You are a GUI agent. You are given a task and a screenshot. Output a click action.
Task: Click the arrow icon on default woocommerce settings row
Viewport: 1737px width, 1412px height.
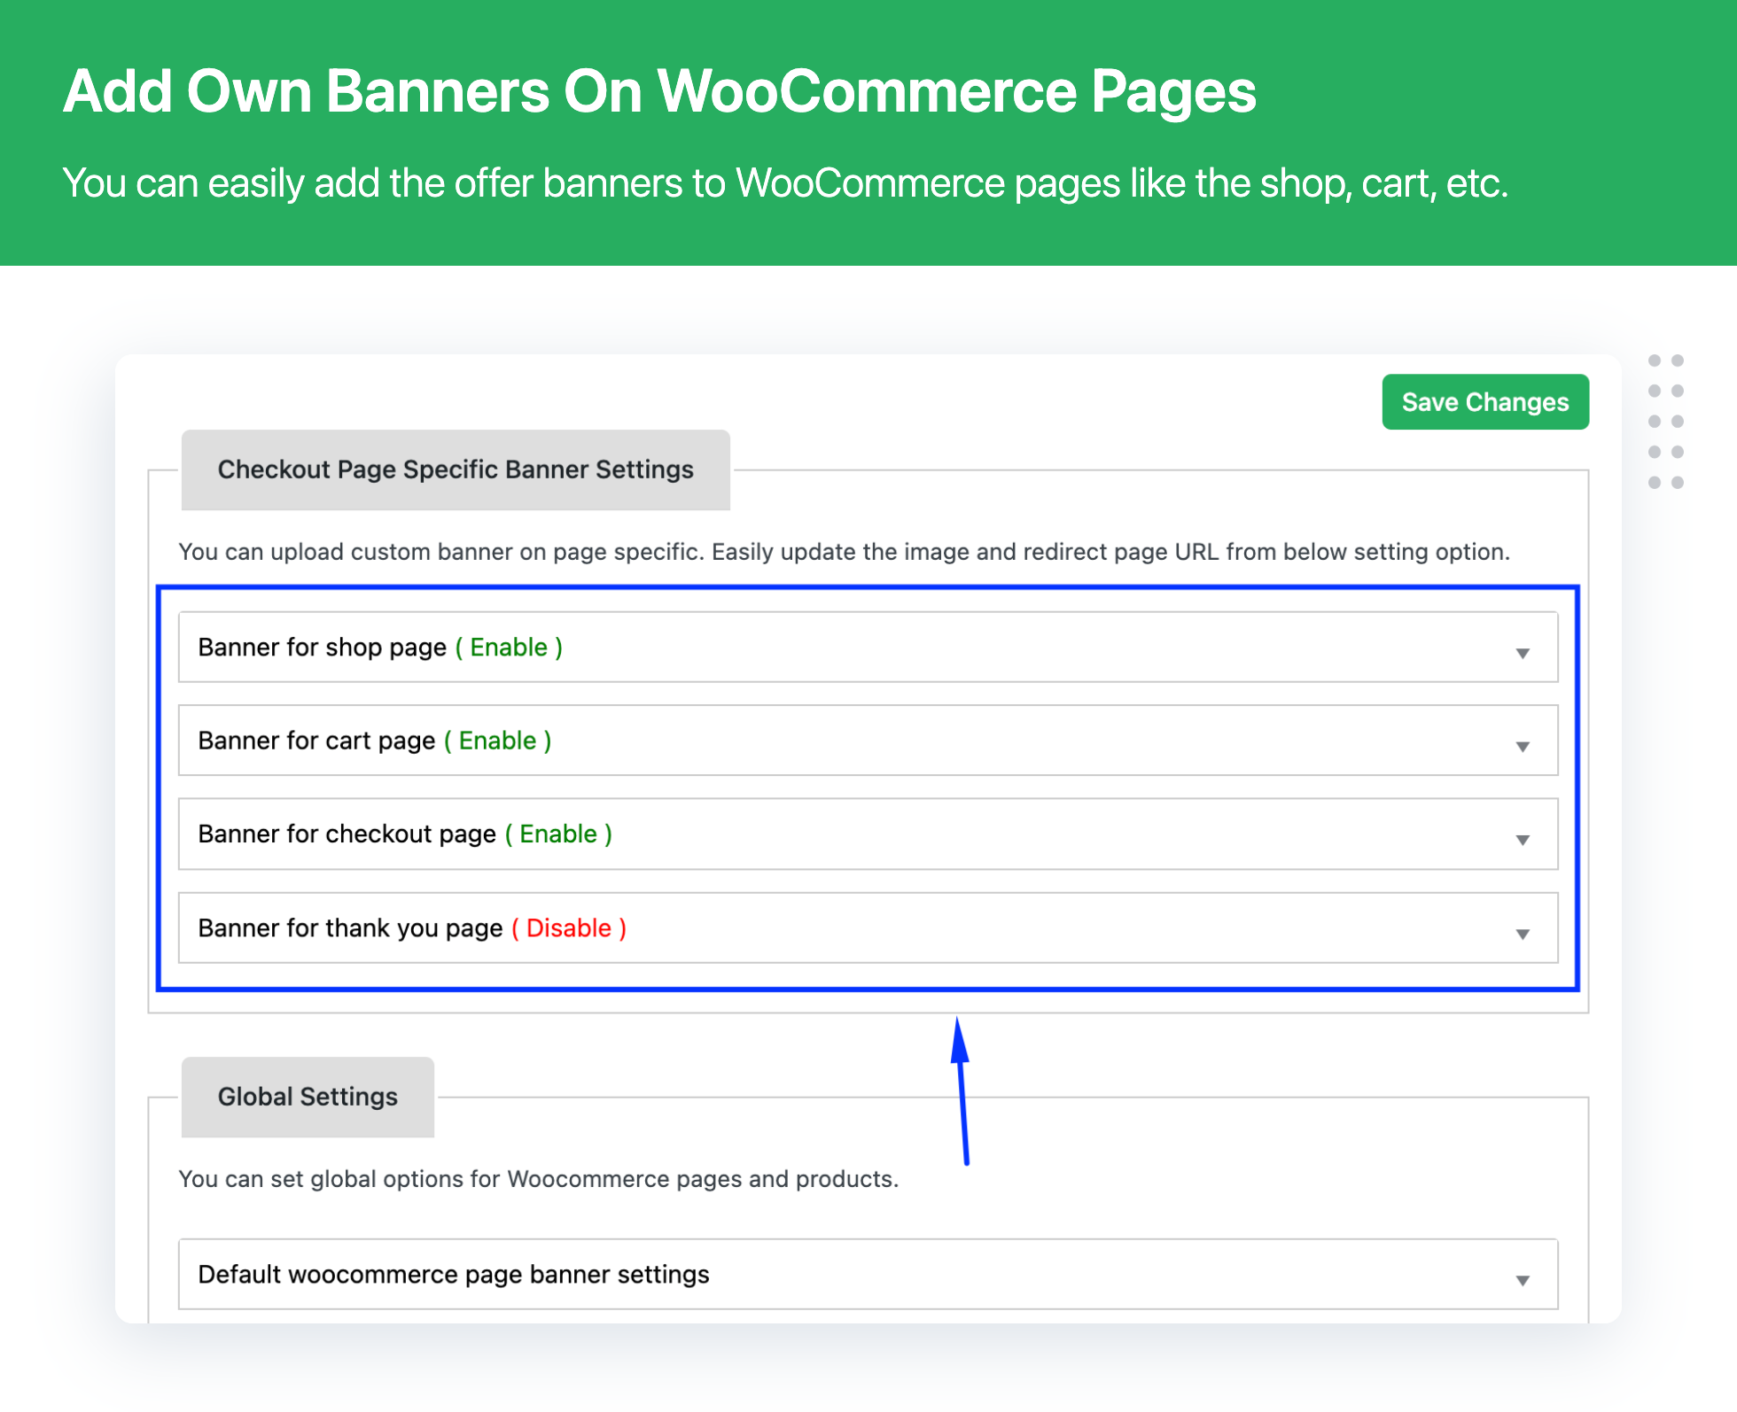(1523, 1280)
